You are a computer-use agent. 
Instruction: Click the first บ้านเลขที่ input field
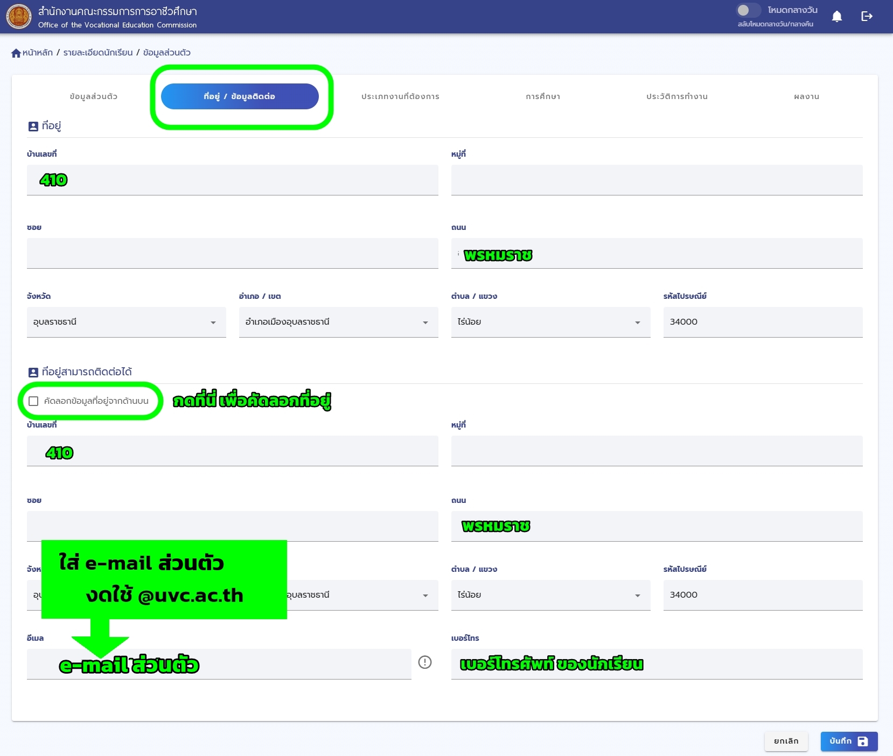[233, 180]
